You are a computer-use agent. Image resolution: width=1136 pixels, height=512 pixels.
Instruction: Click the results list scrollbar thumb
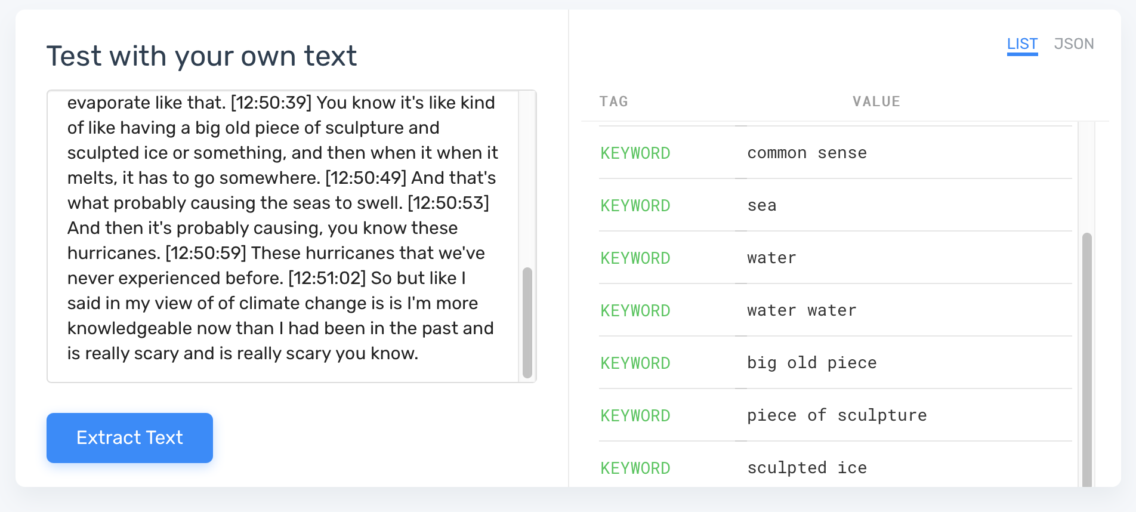tap(1086, 359)
